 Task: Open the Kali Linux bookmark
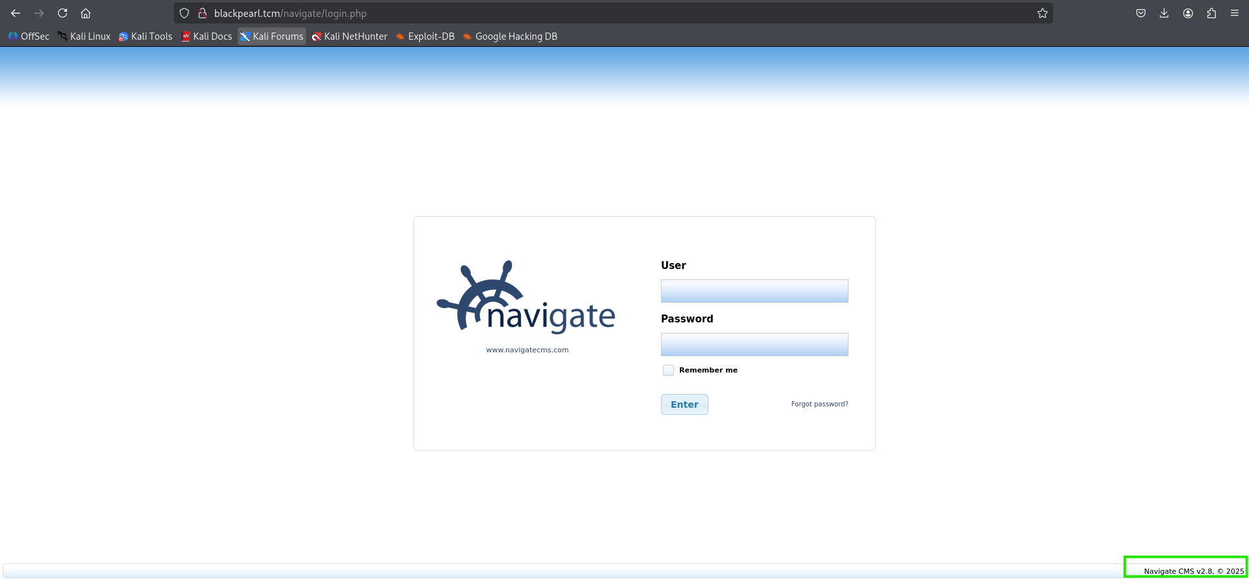pos(84,36)
